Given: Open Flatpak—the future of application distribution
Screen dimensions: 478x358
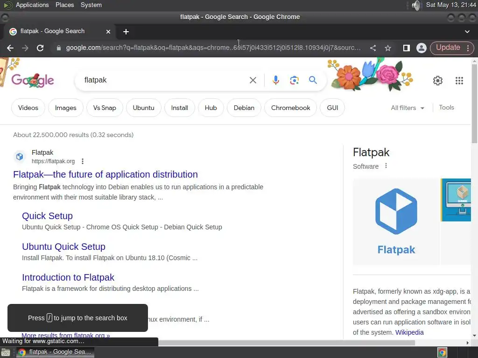Looking at the screenshot, I should click(x=105, y=174).
